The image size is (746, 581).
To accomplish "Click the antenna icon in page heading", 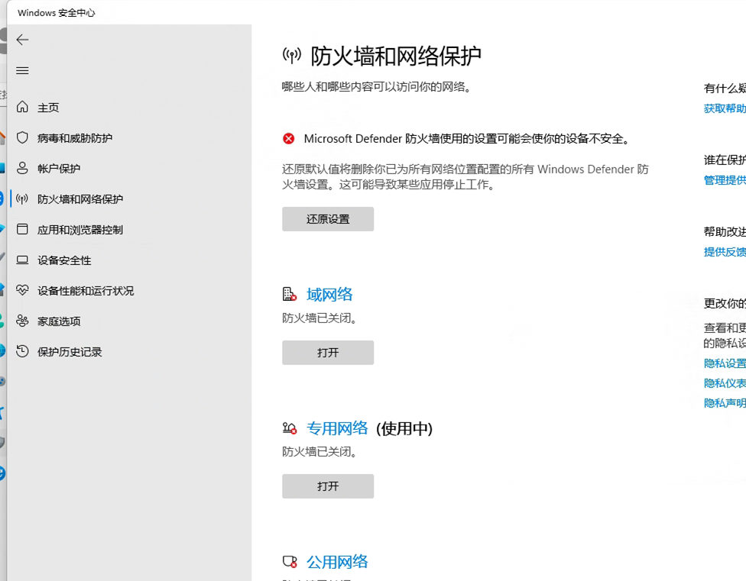I will (x=292, y=56).
